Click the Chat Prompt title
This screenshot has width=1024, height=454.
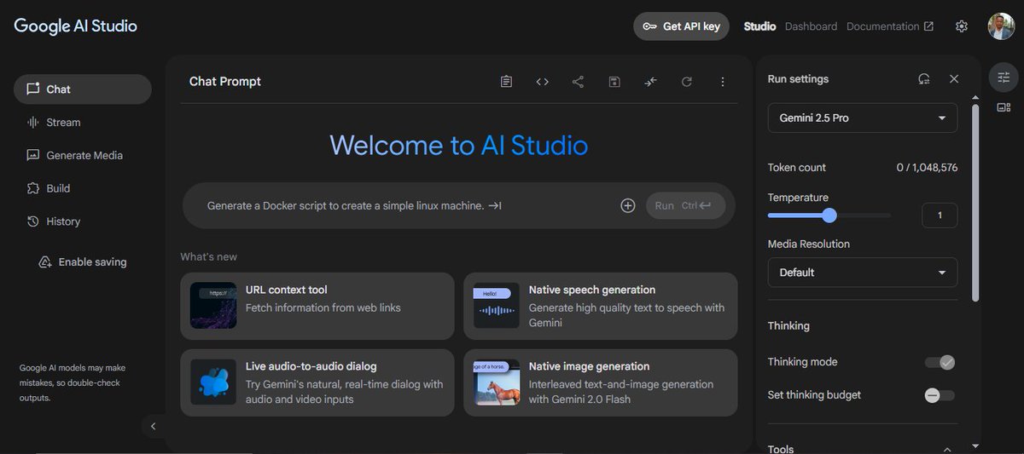click(225, 82)
